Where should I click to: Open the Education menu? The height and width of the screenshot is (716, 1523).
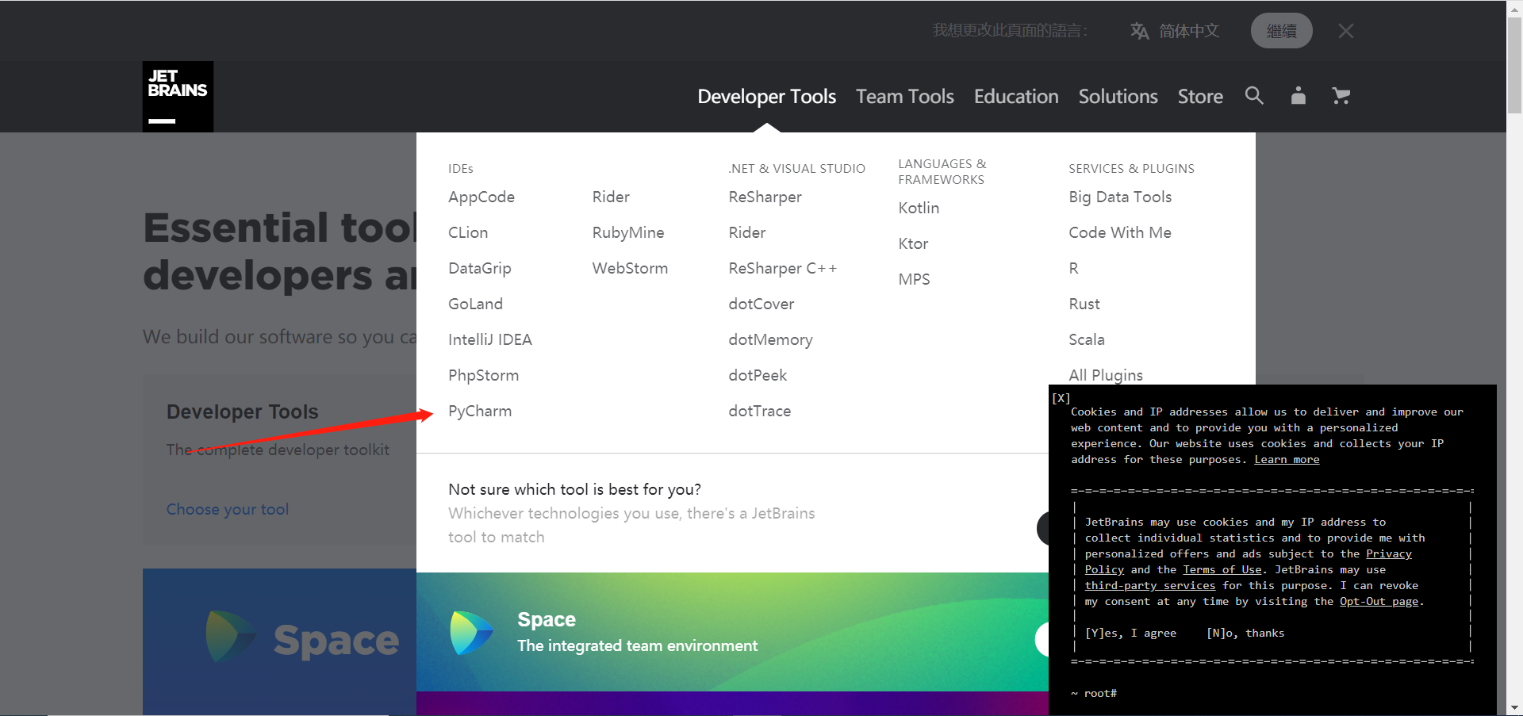[1016, 97]
